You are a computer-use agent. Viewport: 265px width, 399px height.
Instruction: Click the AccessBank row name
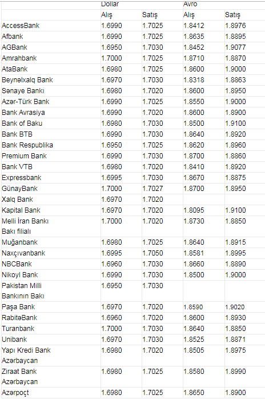coord(21,26)
